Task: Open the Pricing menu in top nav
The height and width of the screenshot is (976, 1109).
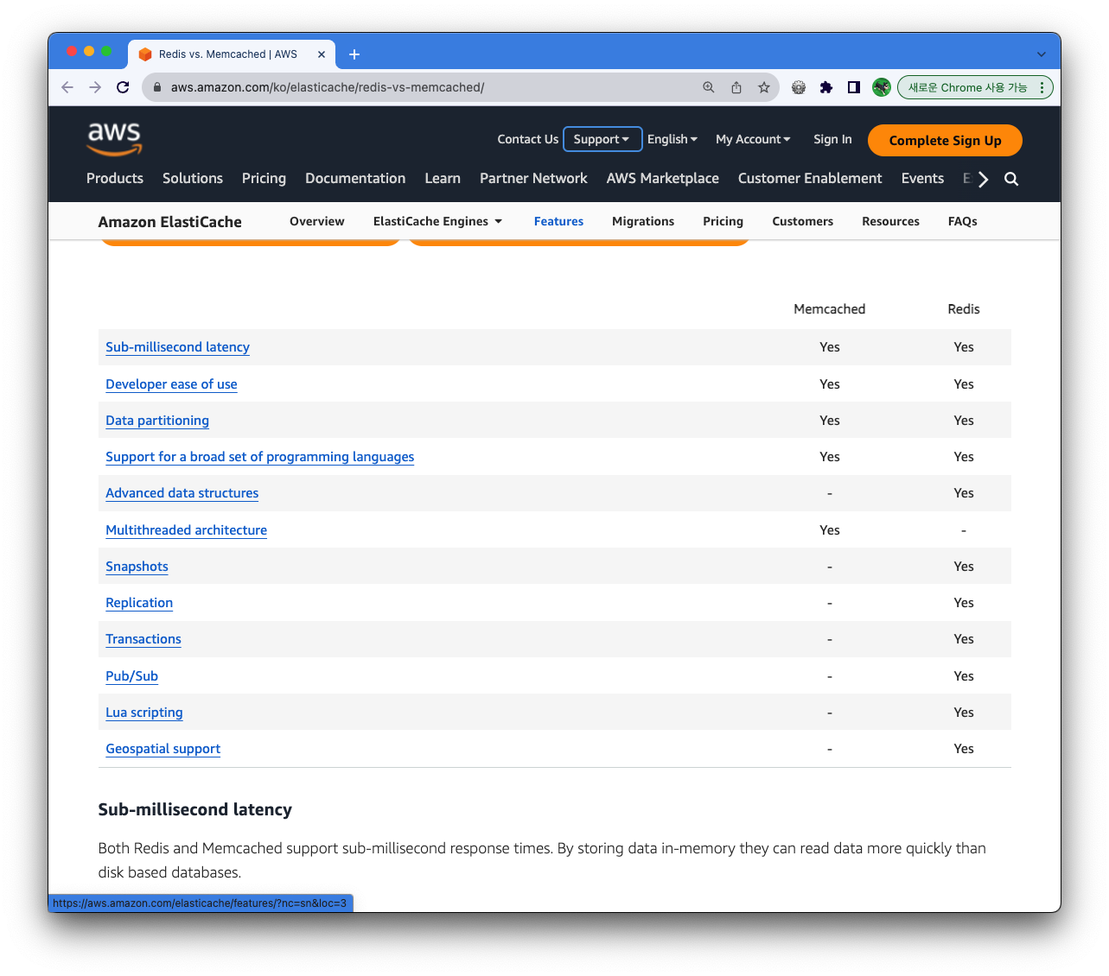Action: [264, 178]
